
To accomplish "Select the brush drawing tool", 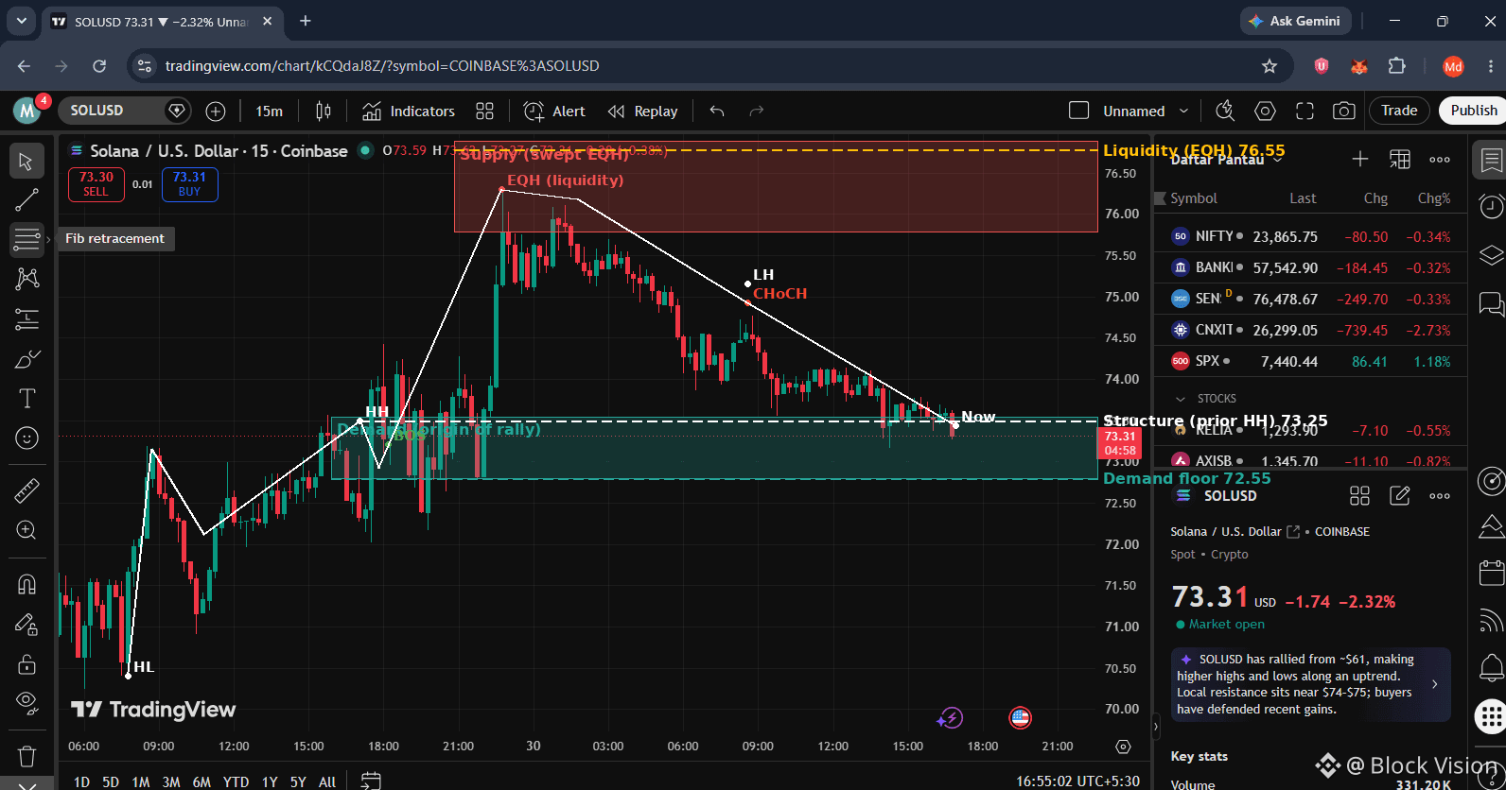I will point(26,360).
